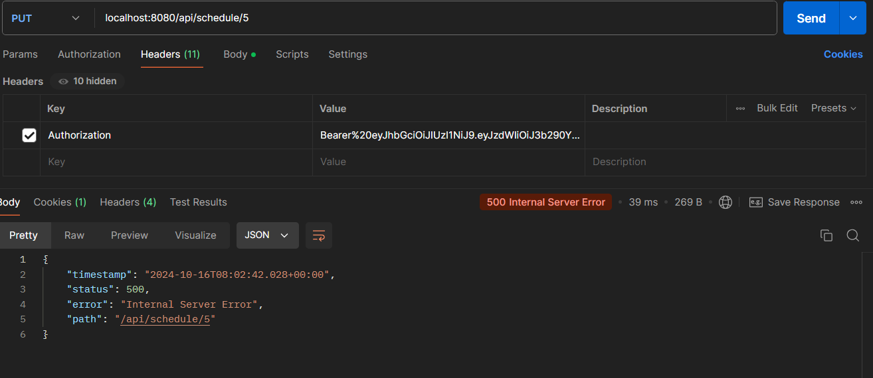
Task: Open the response more options ellipsis
Action: (856, 202)
